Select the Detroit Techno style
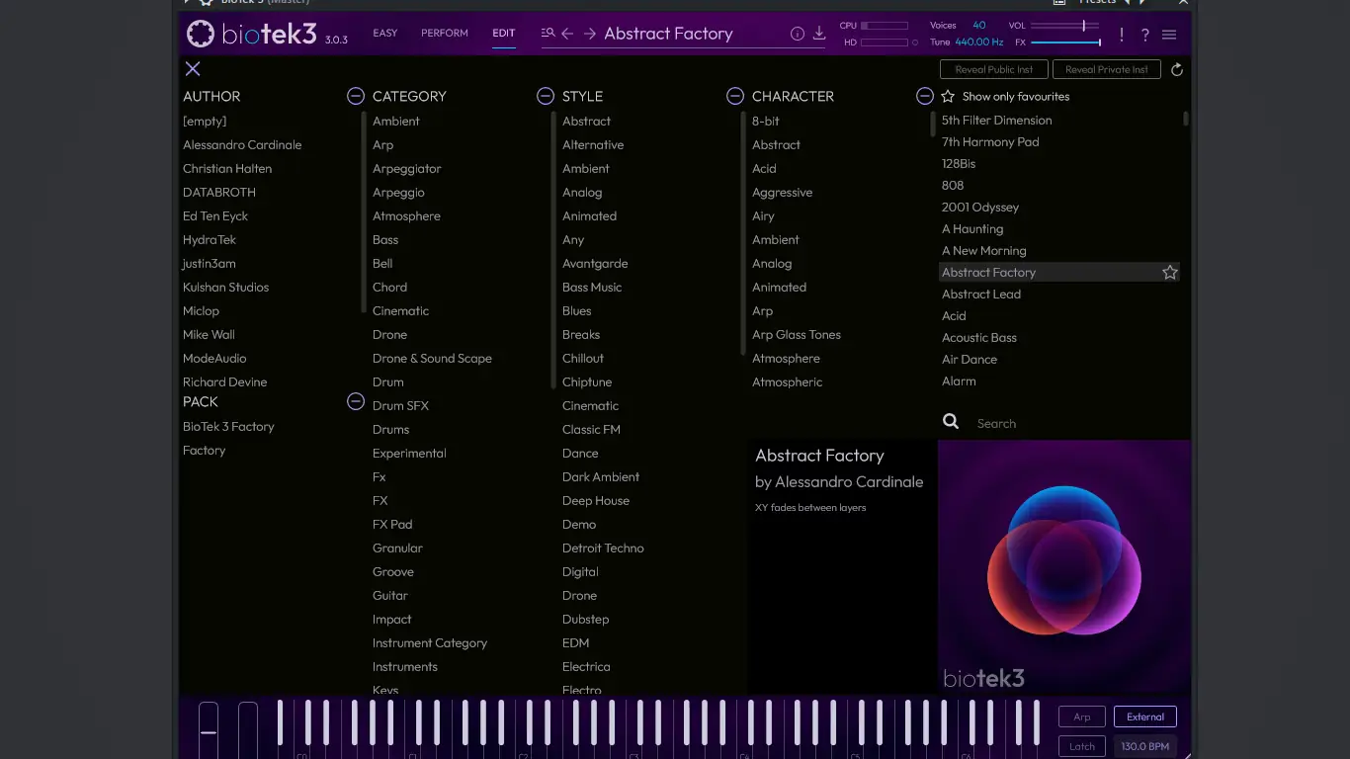The width and height of the screenshot is (1350, 759). point(603,548)
